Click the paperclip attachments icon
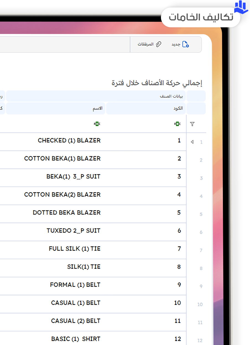The width and height of the screenshot is (250, 345). pyautogui.click(x=158, y=44)
